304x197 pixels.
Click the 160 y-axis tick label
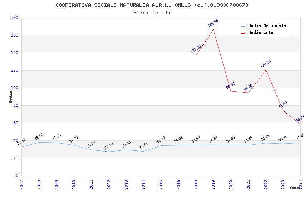[x=14, y=35]
